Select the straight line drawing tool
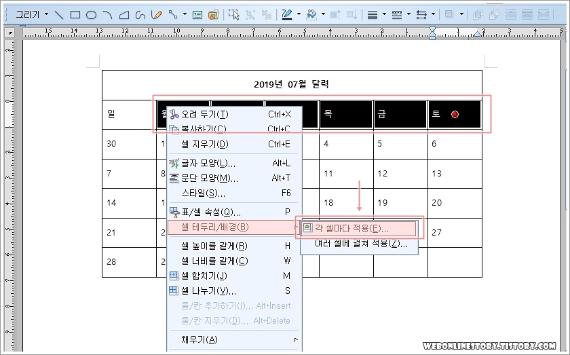The height and width of the screenshot is (355, 570). click(x=59, y=15)
